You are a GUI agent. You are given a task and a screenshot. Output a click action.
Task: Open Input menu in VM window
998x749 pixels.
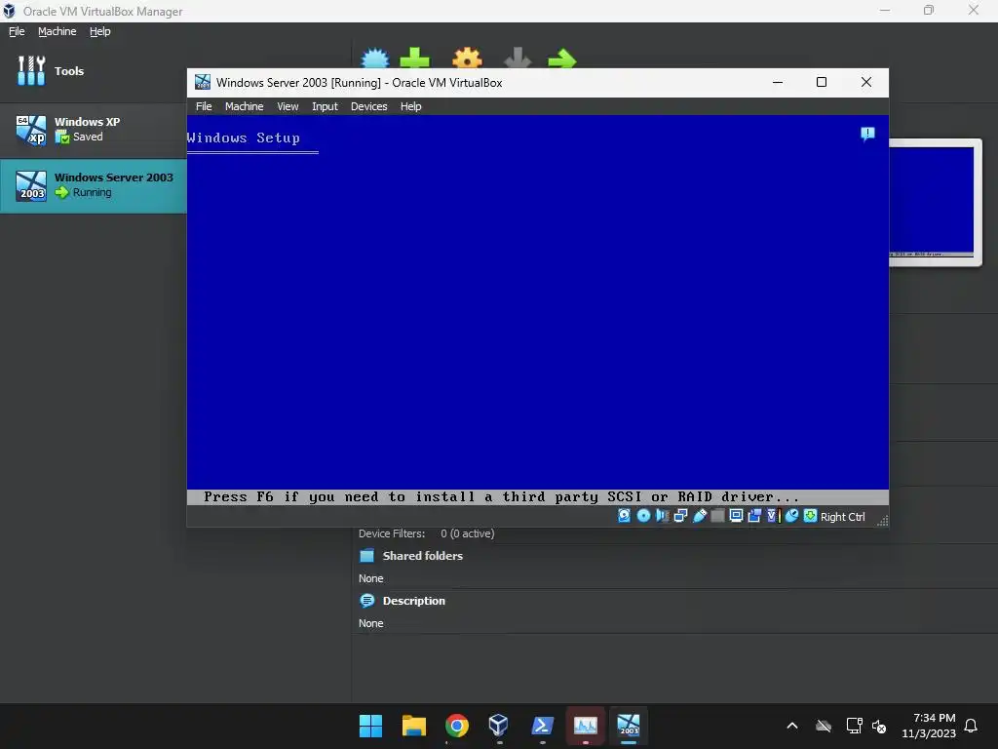[x=325, y=106]
